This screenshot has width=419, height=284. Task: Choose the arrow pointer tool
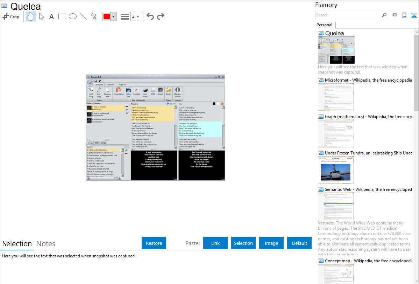41,16
